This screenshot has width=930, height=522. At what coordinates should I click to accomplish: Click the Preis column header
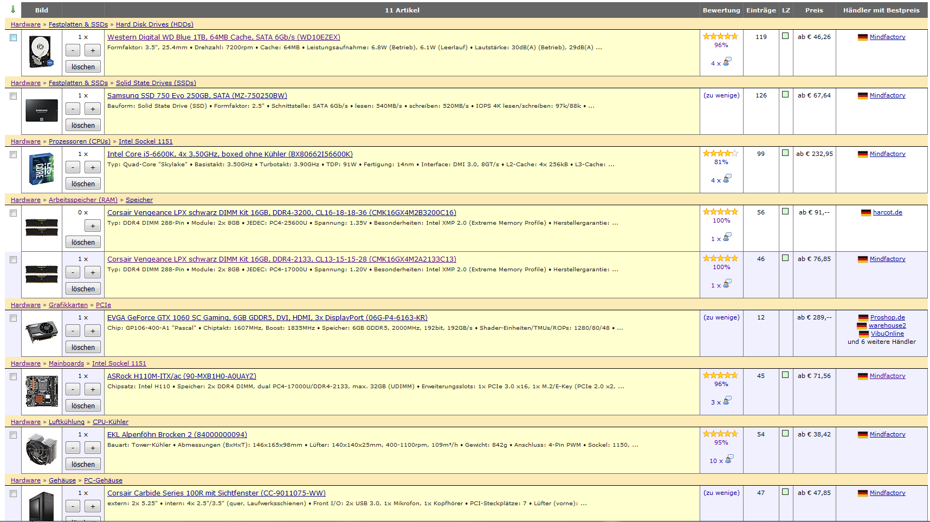[814, 10]
